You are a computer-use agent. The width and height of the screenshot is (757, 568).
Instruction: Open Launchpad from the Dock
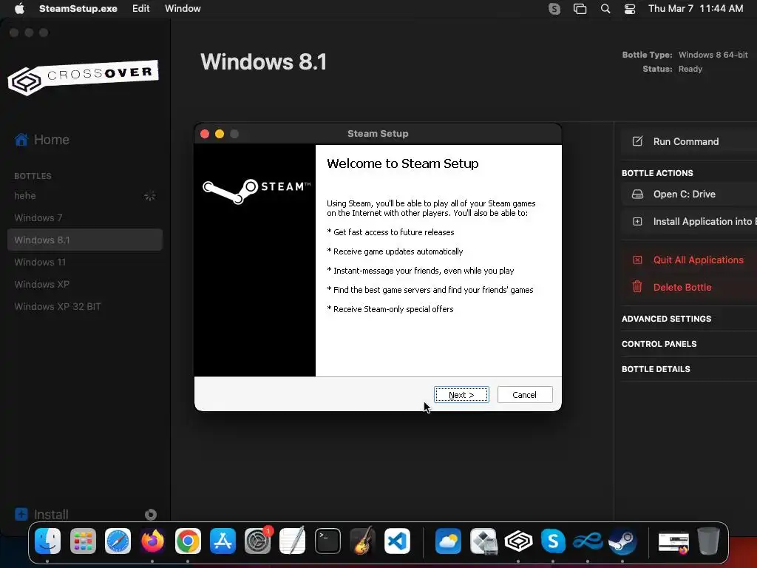point(83,541)
